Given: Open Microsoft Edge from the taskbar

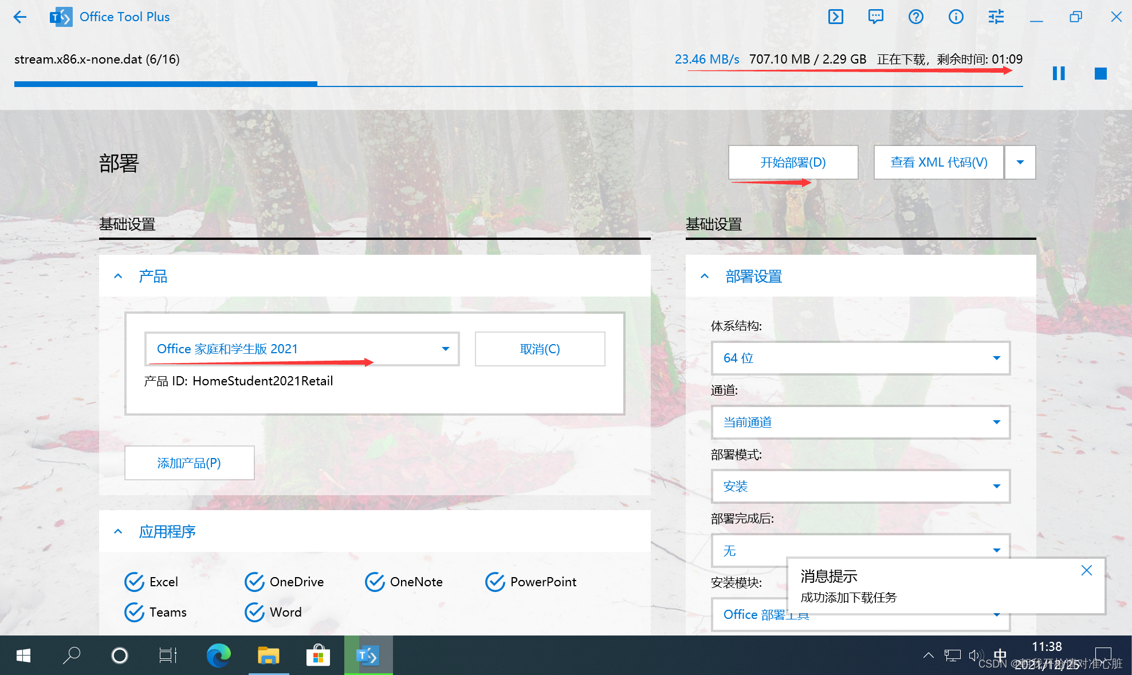Looking at the screenshot, I should click(x=218, y=656).
